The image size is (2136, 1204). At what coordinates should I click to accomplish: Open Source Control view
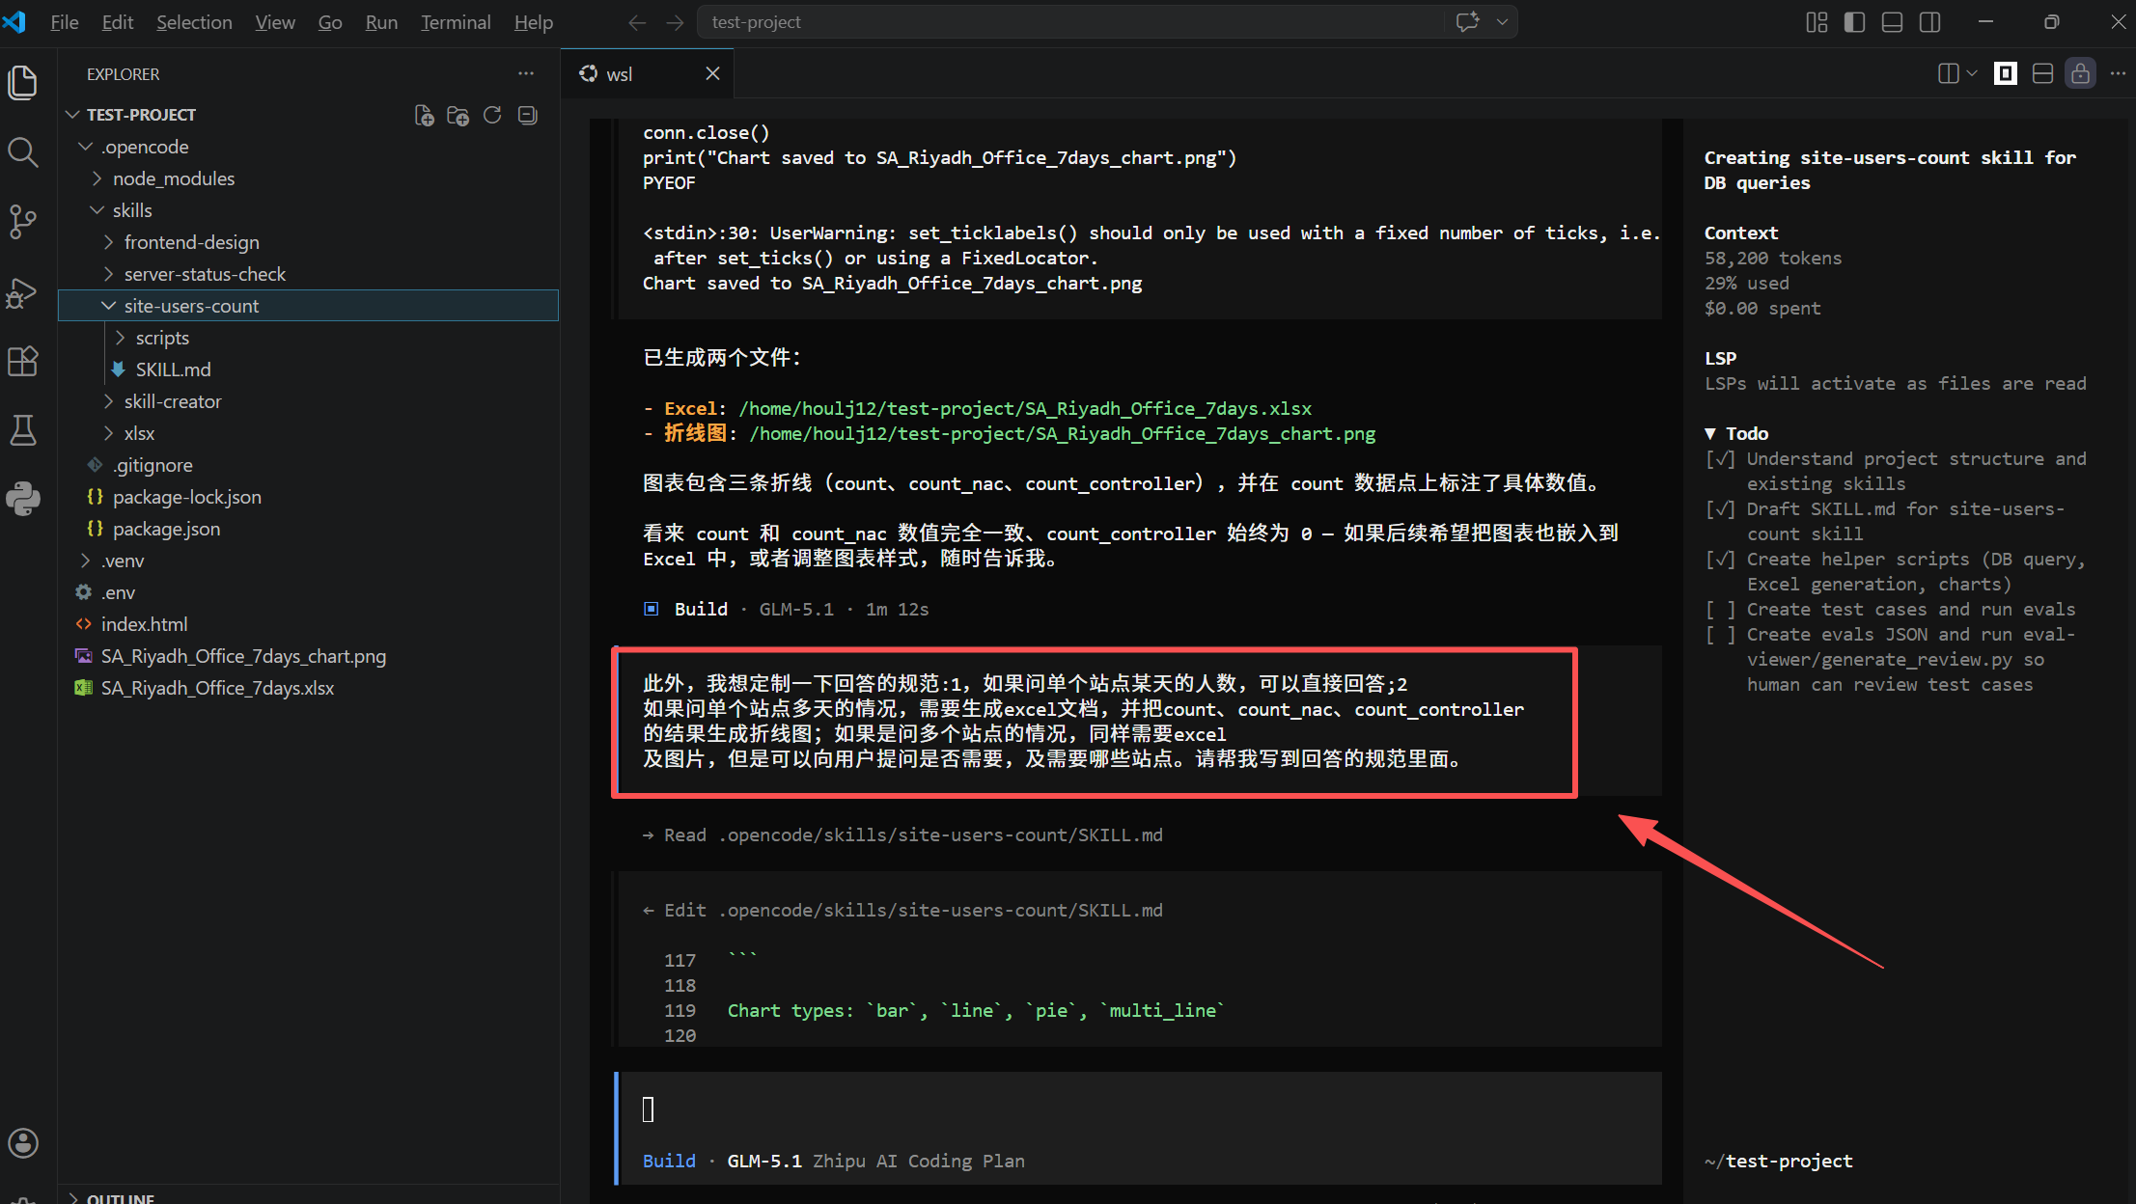[23, 221]
